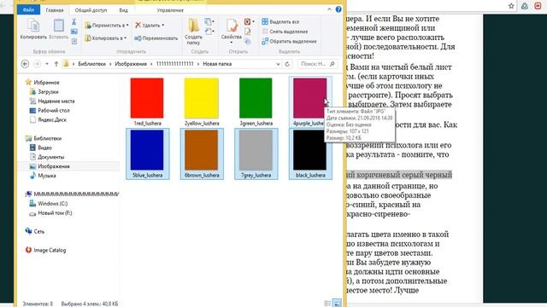Open Документы library

(x=50, y=157)
